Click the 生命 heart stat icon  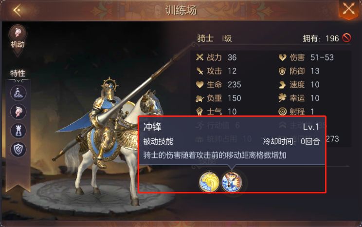[x=199, y=84]
